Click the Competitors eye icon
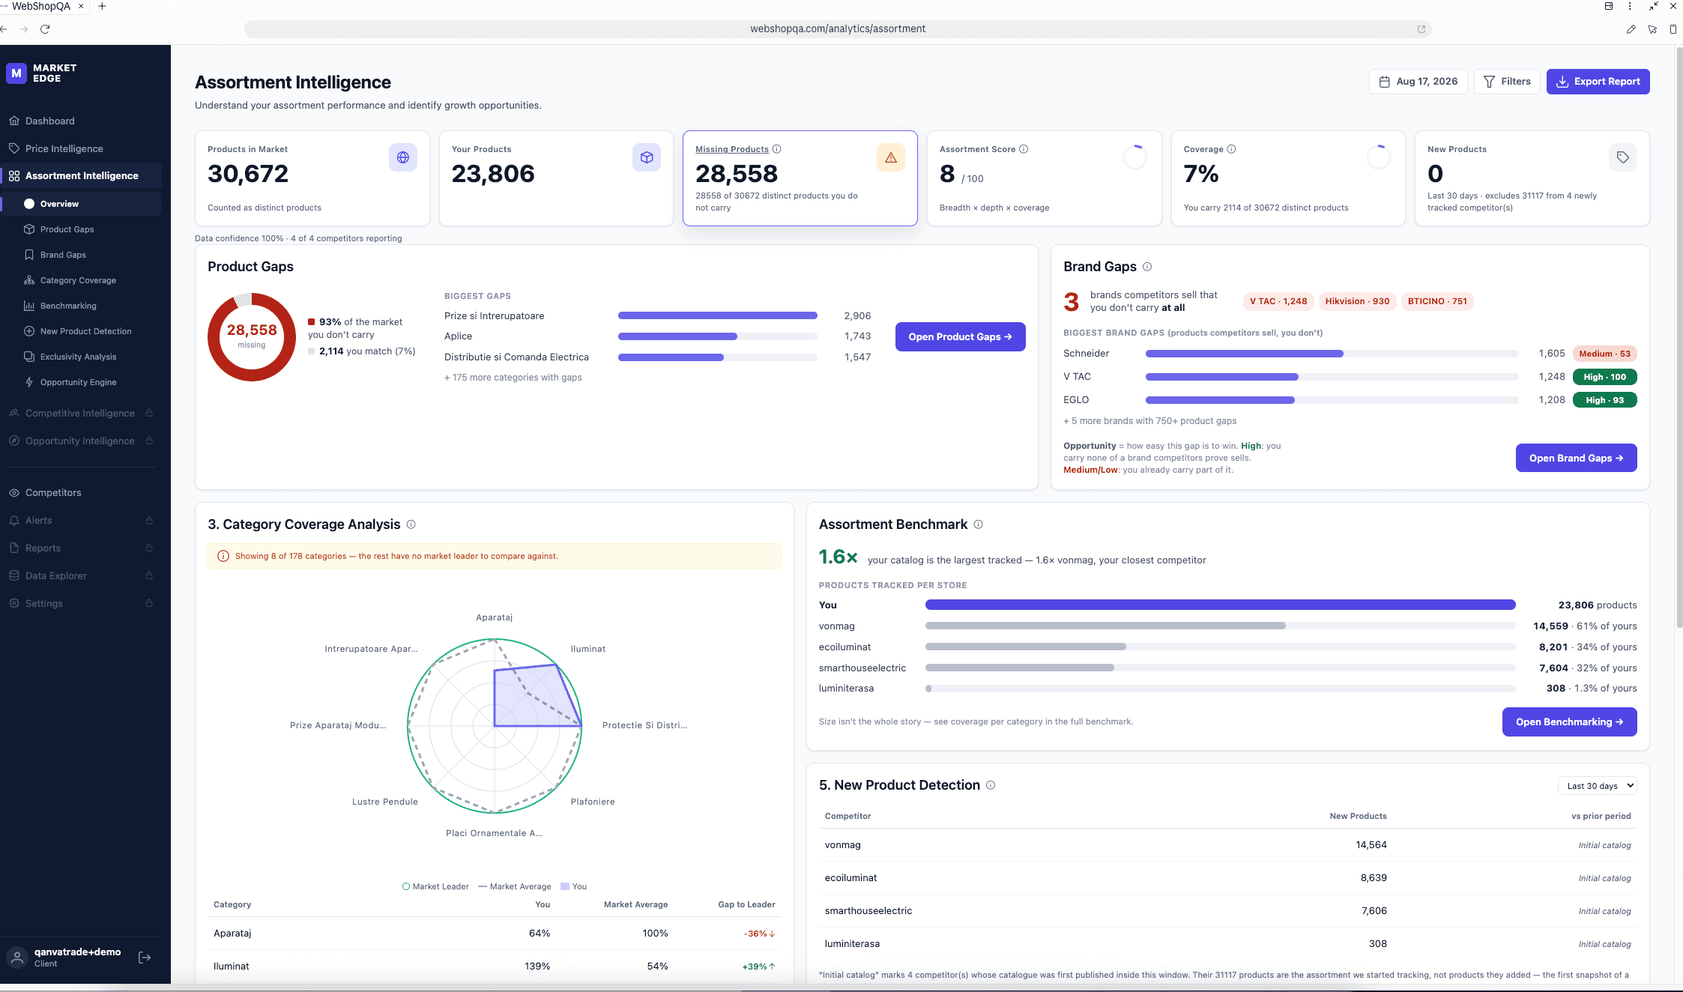 pos(14,492)
